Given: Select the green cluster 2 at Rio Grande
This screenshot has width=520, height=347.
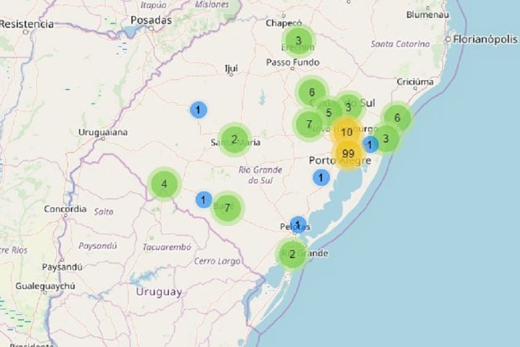Looking at the screenshot, I should [x=292, y=254].
